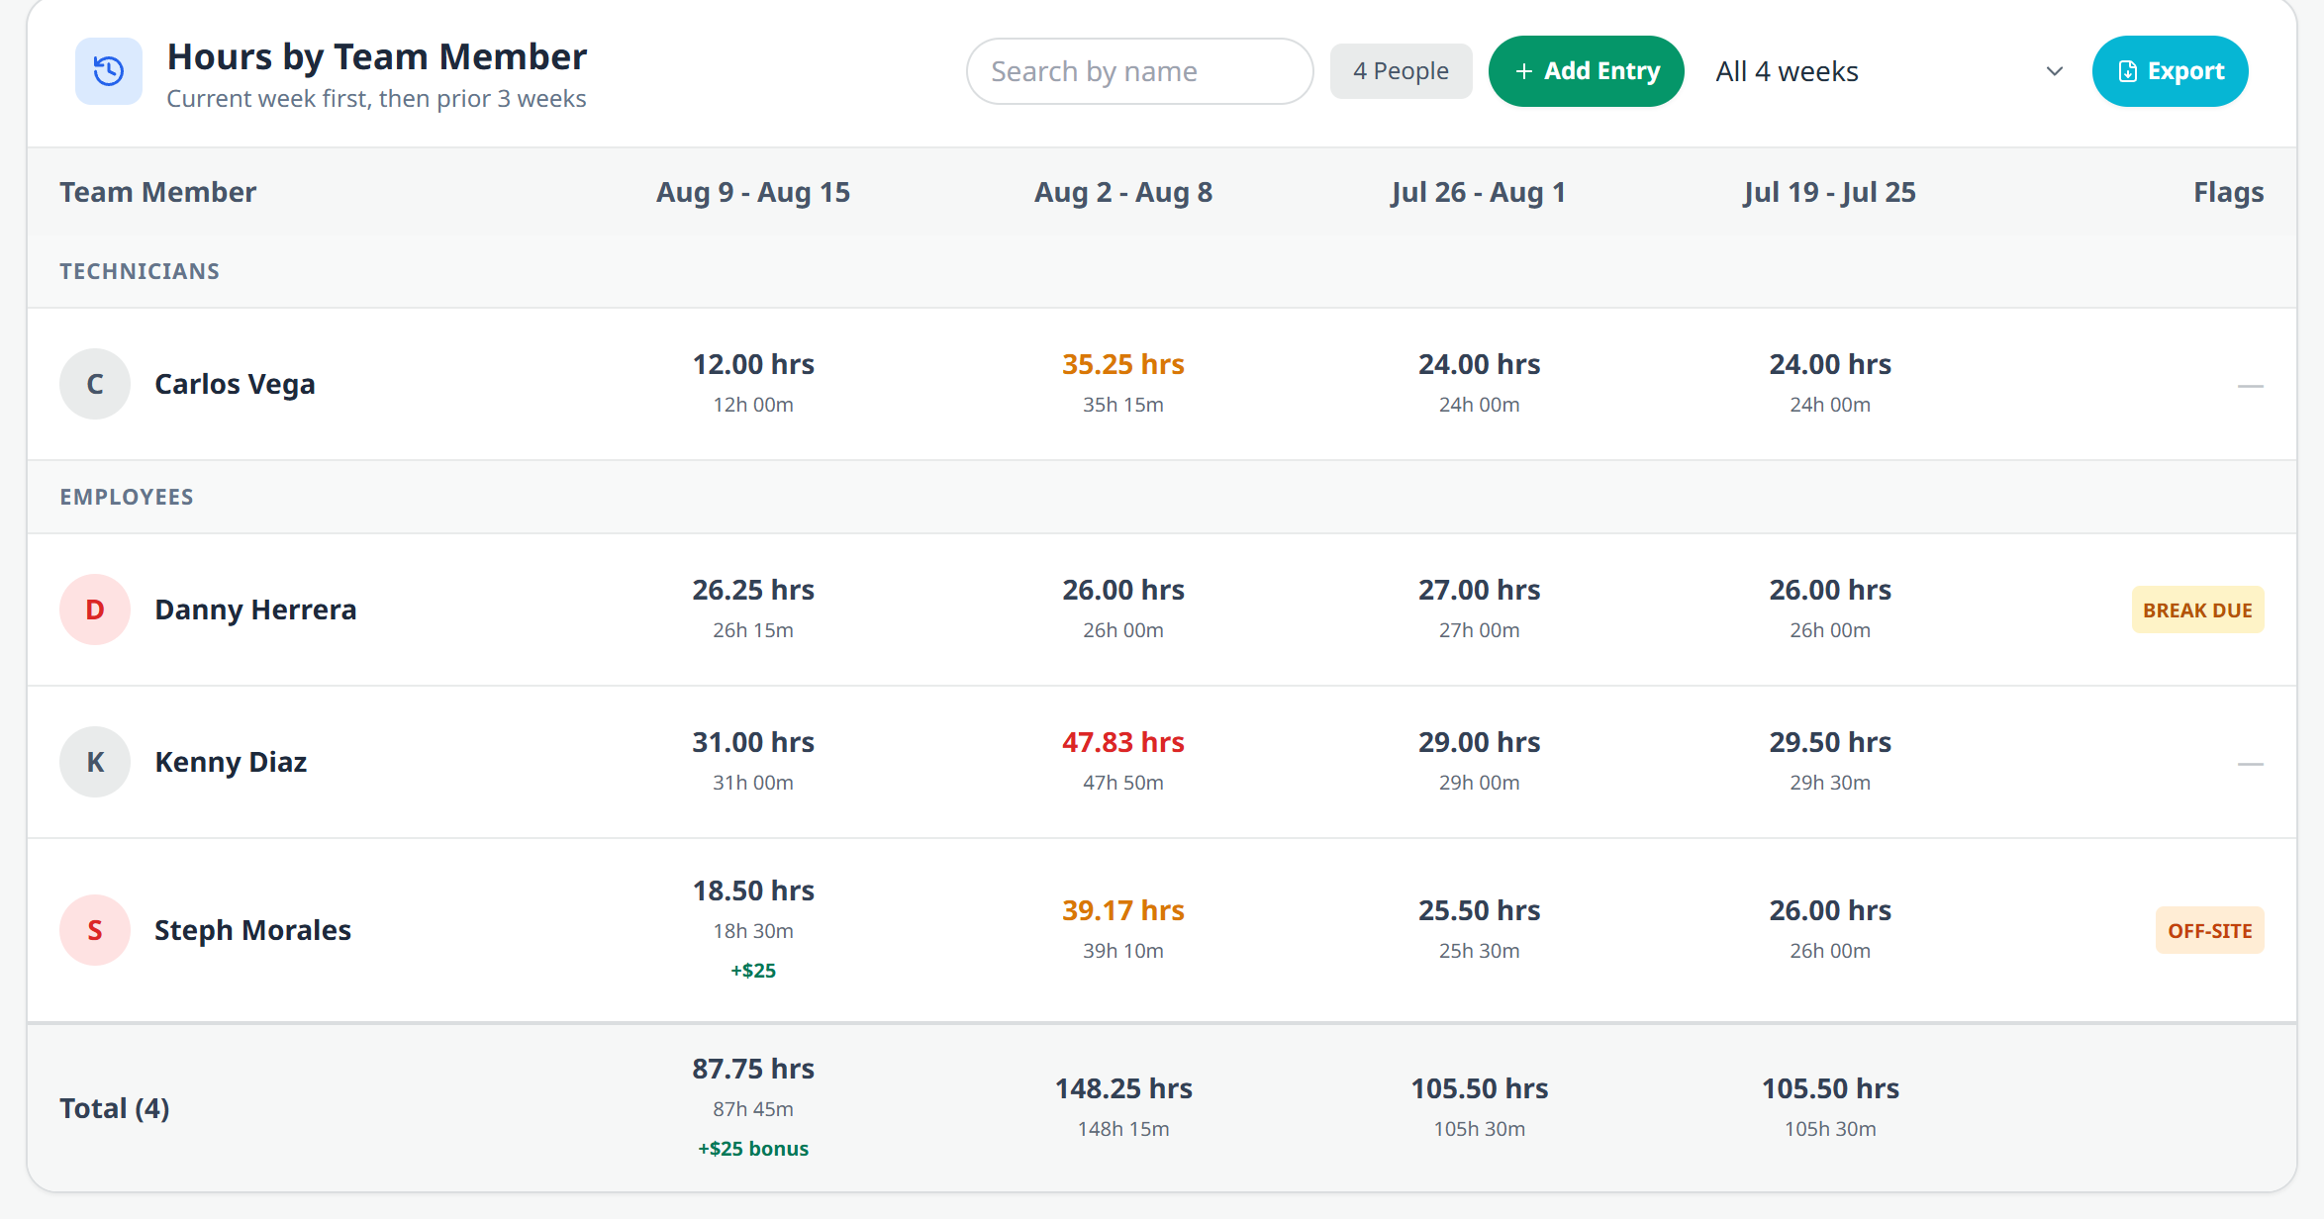Select the Steph Morales name
The image size is (2324, 1219).
click(x=252, y=930)
